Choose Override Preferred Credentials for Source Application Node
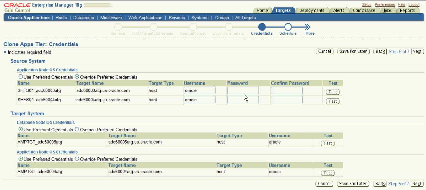This screenshot has width=426, height=190. [77, 77]
